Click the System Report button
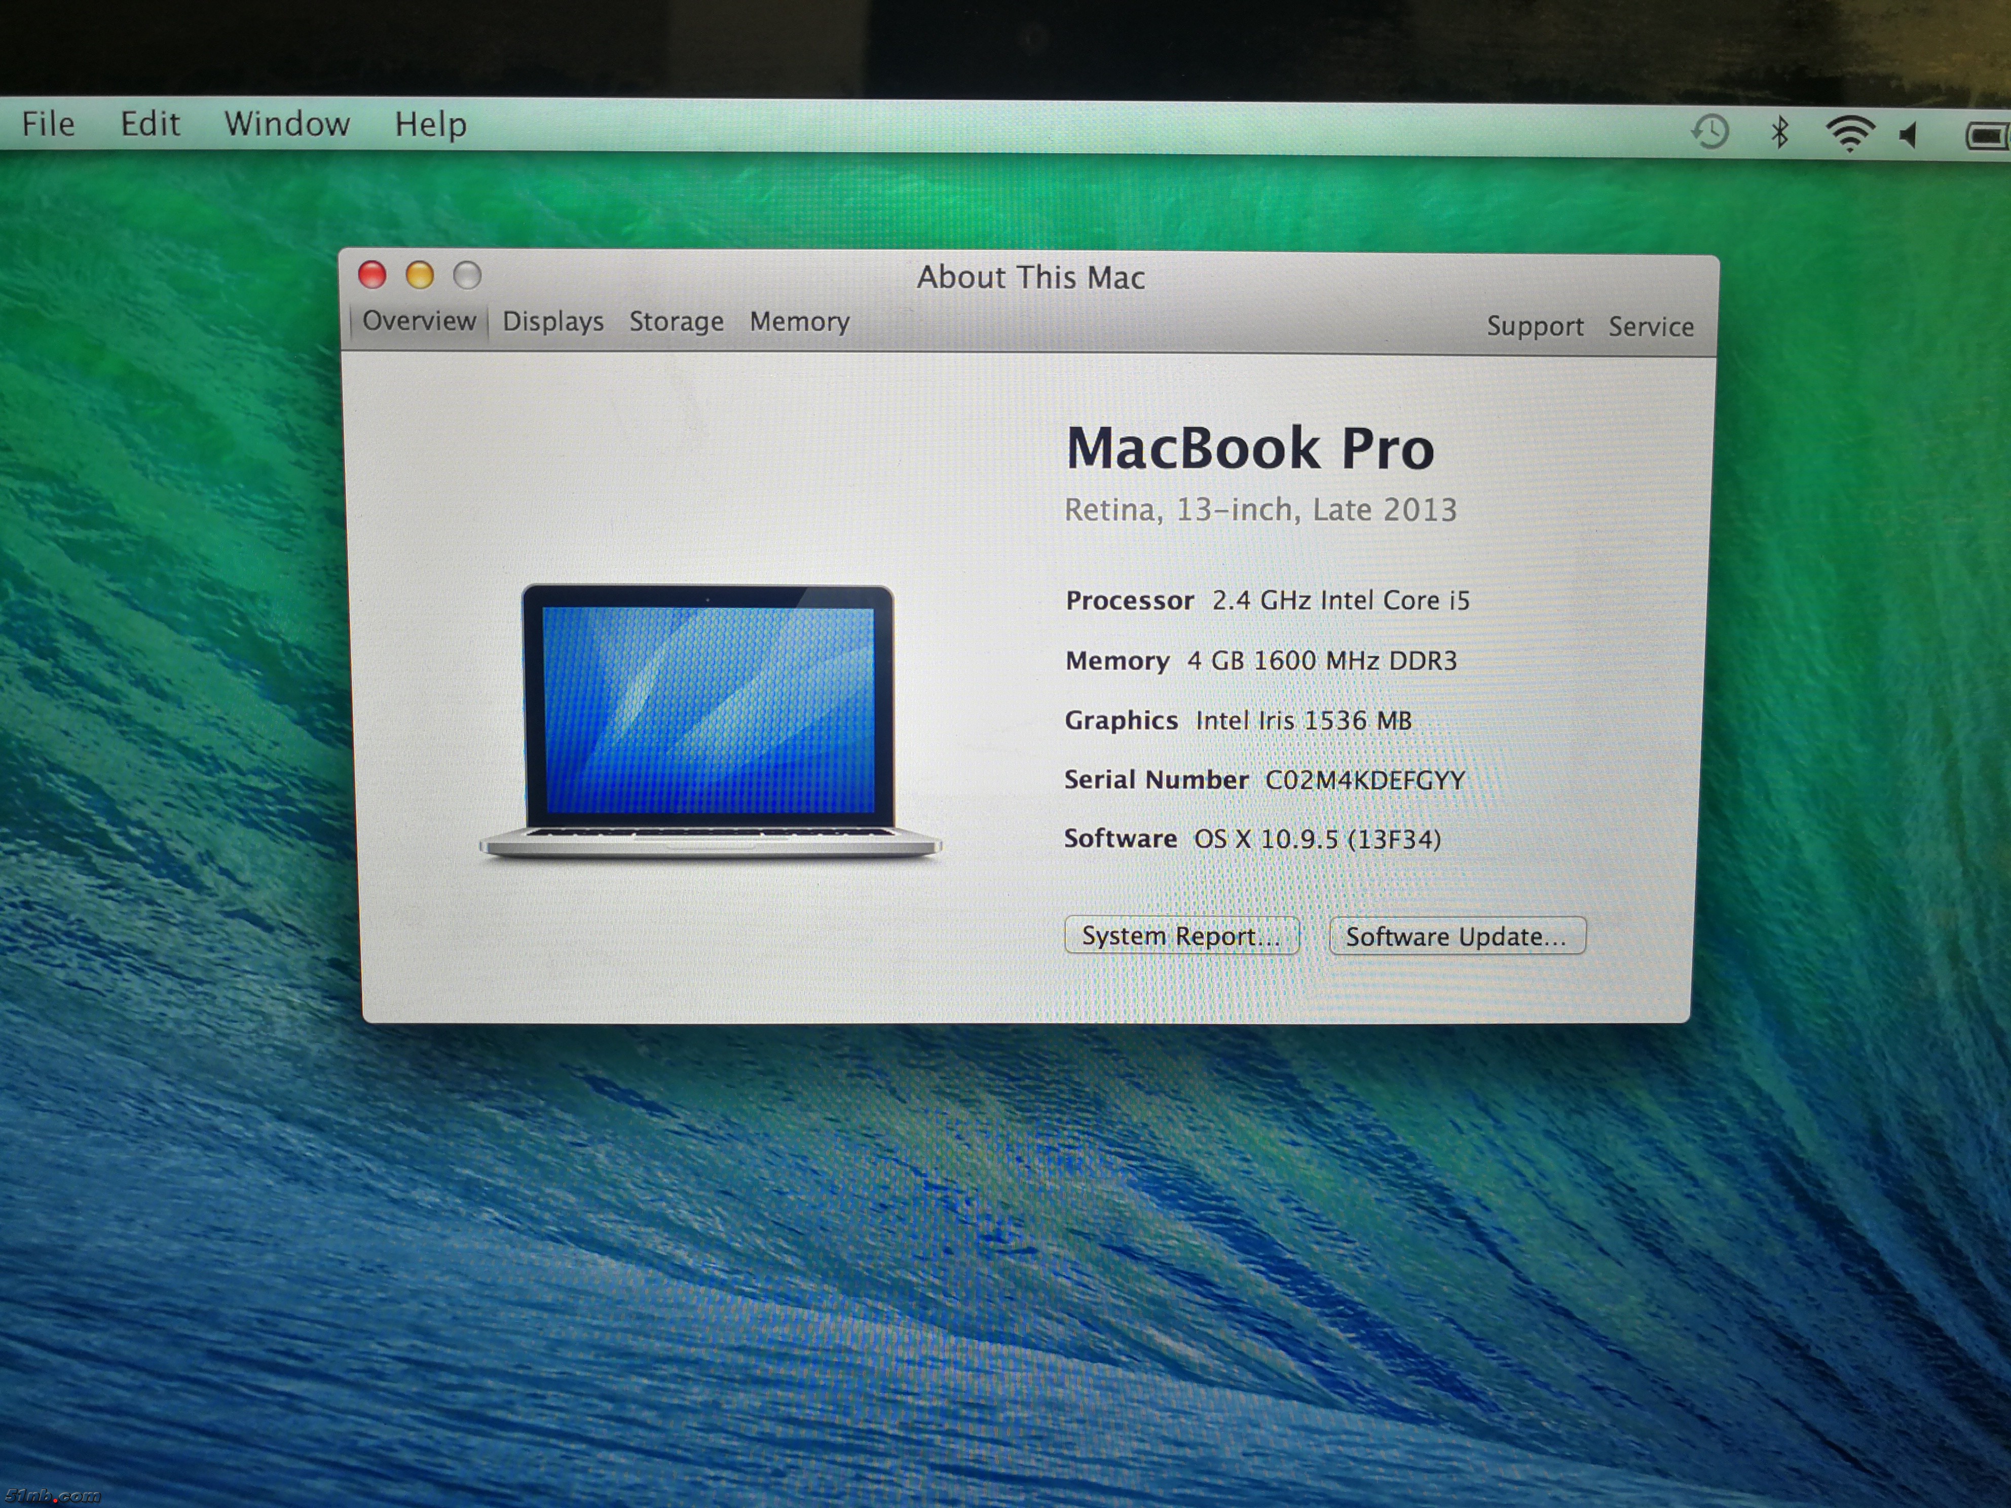Viewport: 2011px width, 1508px height. pyautogui.click(x=1181, y=935)
